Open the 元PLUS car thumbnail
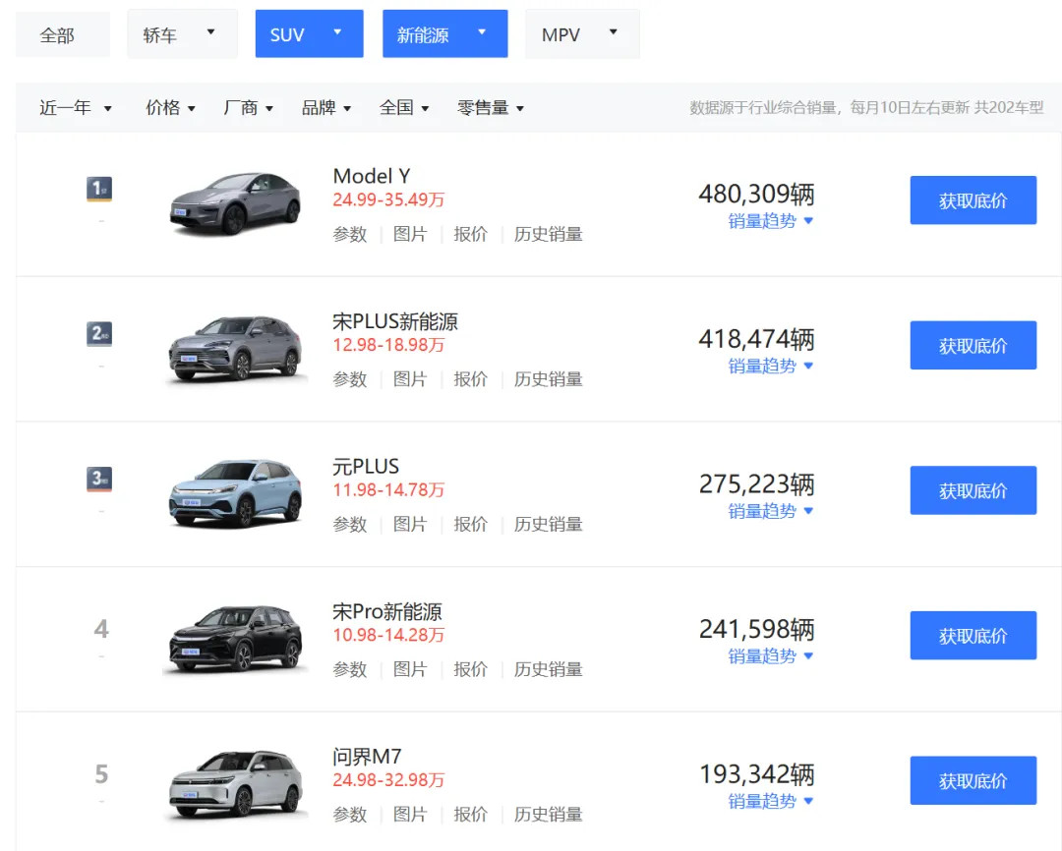The image size is (1062, 851). click(x=235, y=493)
